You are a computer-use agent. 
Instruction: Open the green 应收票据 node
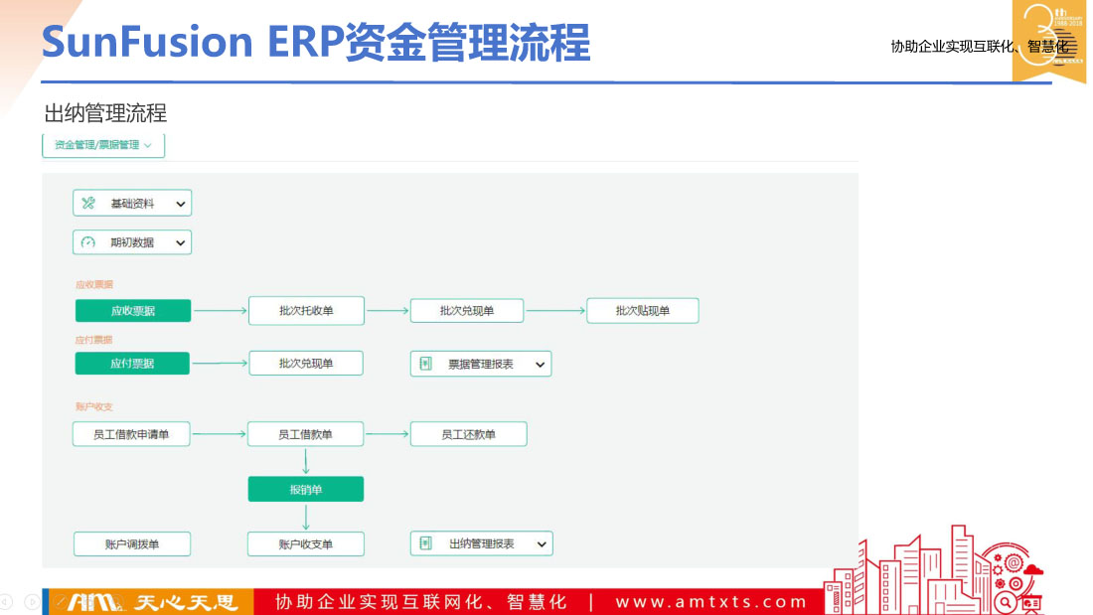pos(132,311)
